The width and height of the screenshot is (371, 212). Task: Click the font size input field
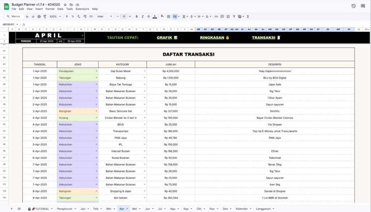pyautogui.click(x=124, y=17)
